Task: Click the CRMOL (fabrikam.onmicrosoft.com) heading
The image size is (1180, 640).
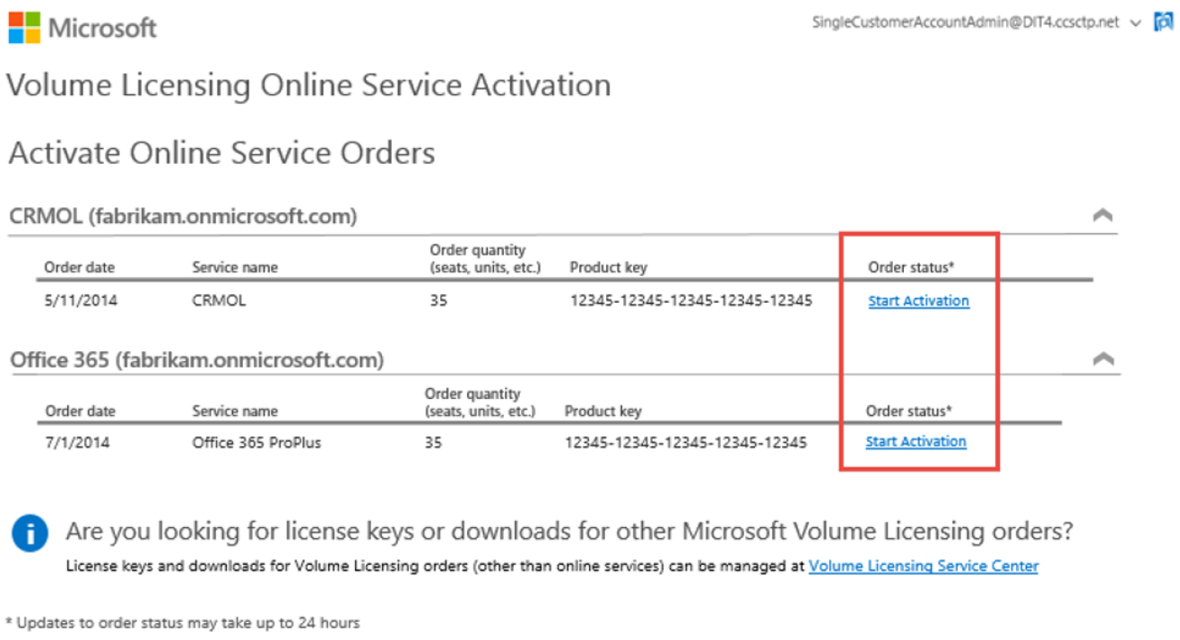Action: click(x=183, y=216)
